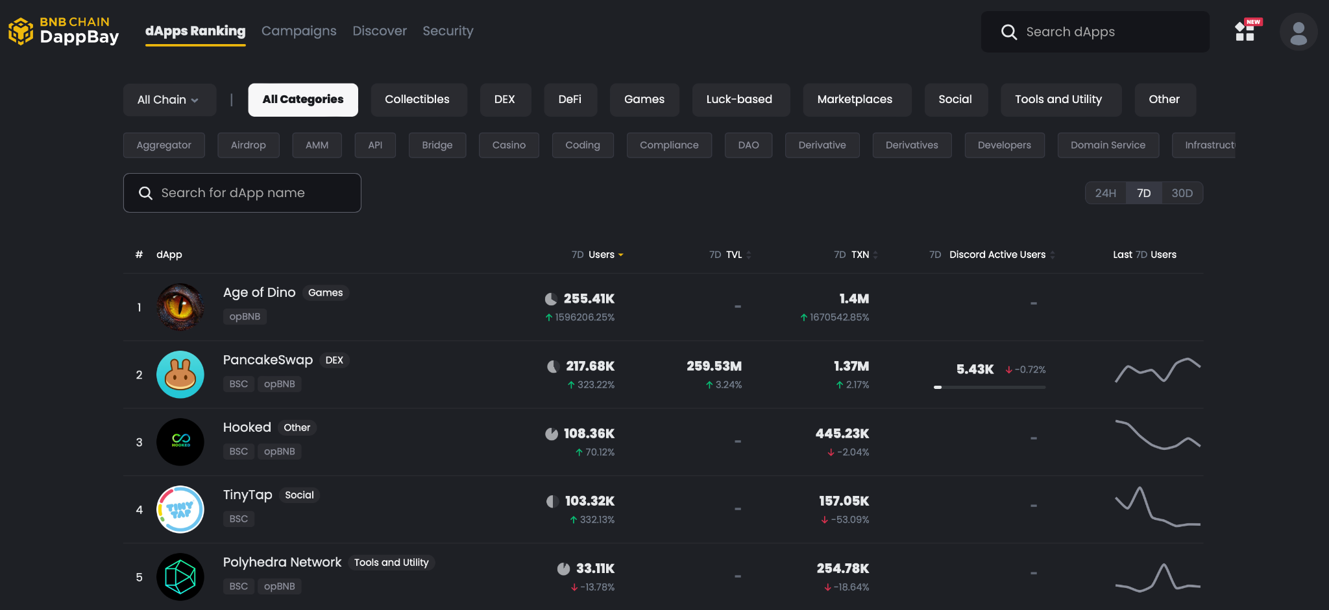Filter by Games category
Image resolution: width=1329 pixels, height=610 pixels.
(644, 100)
